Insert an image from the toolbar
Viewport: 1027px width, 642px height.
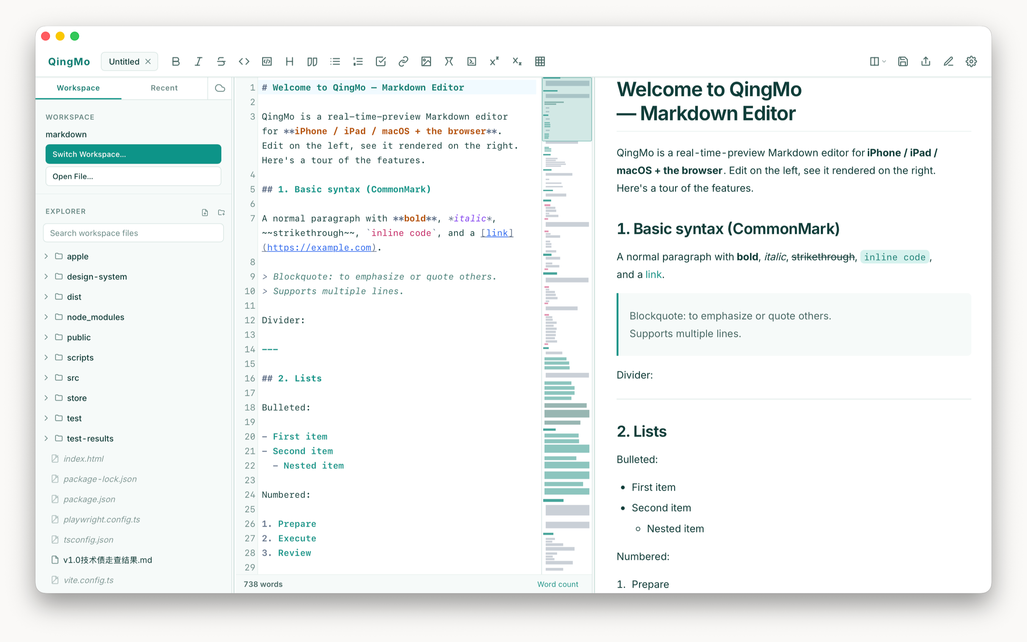(426, 62)
